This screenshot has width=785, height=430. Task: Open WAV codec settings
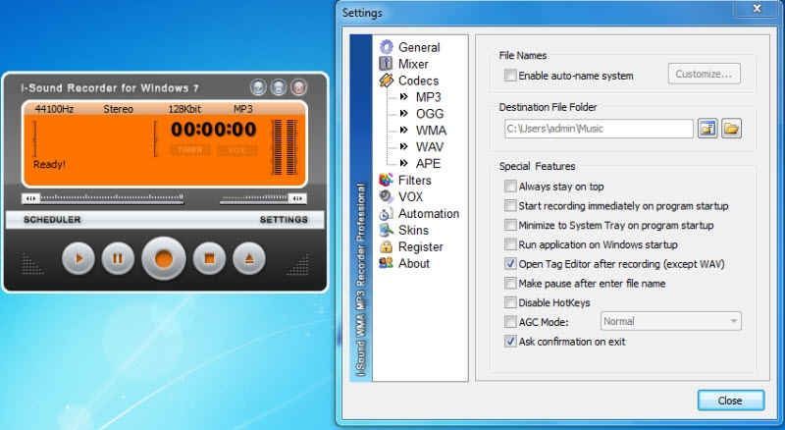coord(430,146)
